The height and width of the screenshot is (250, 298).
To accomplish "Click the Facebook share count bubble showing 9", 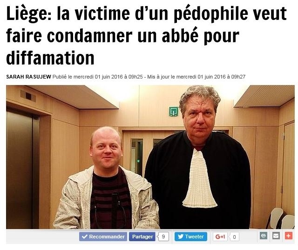I will coord(163,237).
